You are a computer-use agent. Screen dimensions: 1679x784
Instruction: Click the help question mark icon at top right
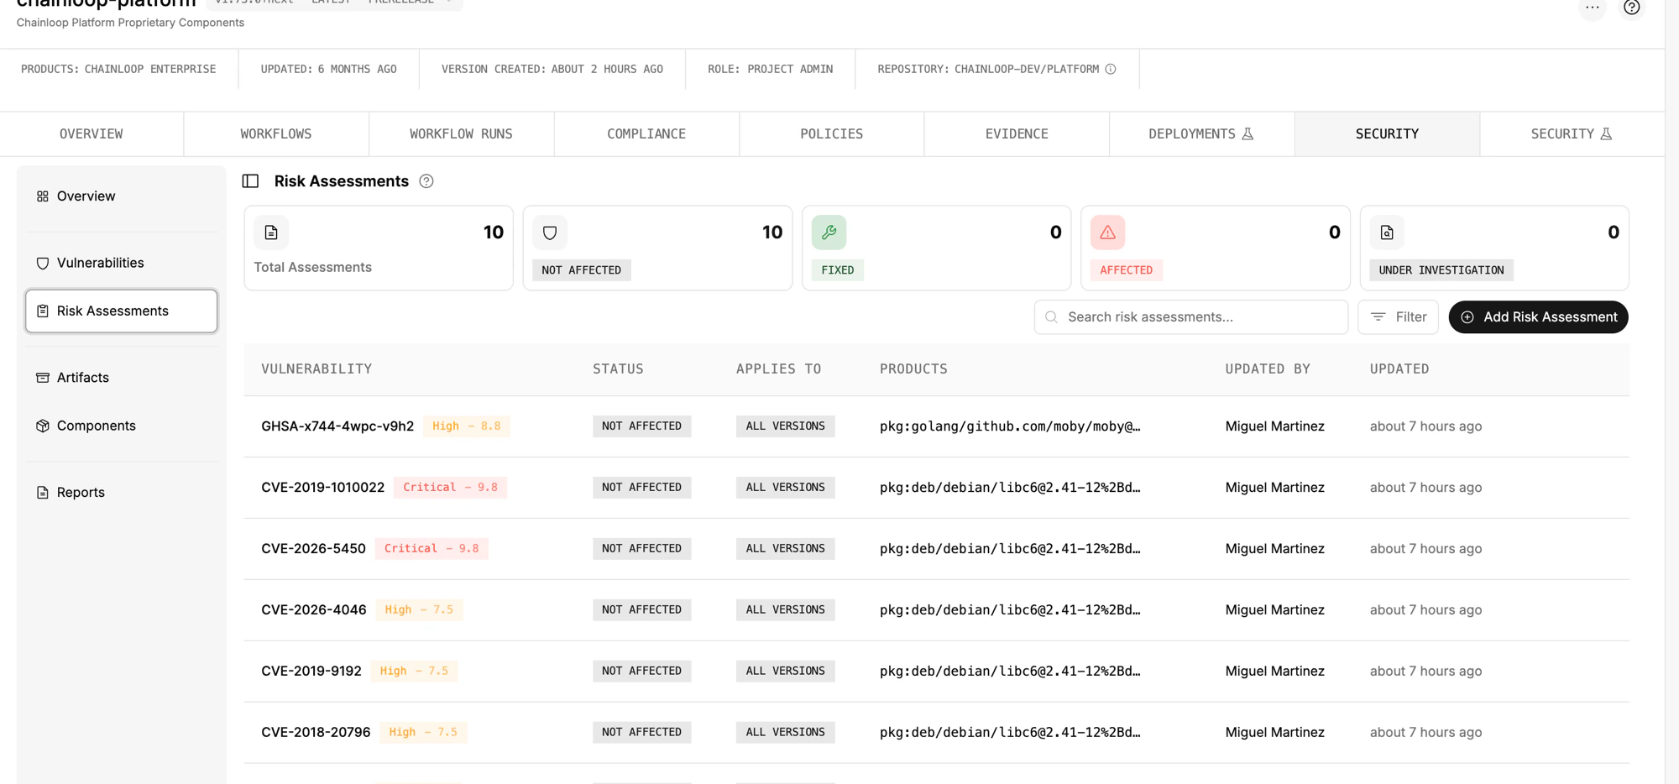pyautogui.click(x=1631, y=8)
